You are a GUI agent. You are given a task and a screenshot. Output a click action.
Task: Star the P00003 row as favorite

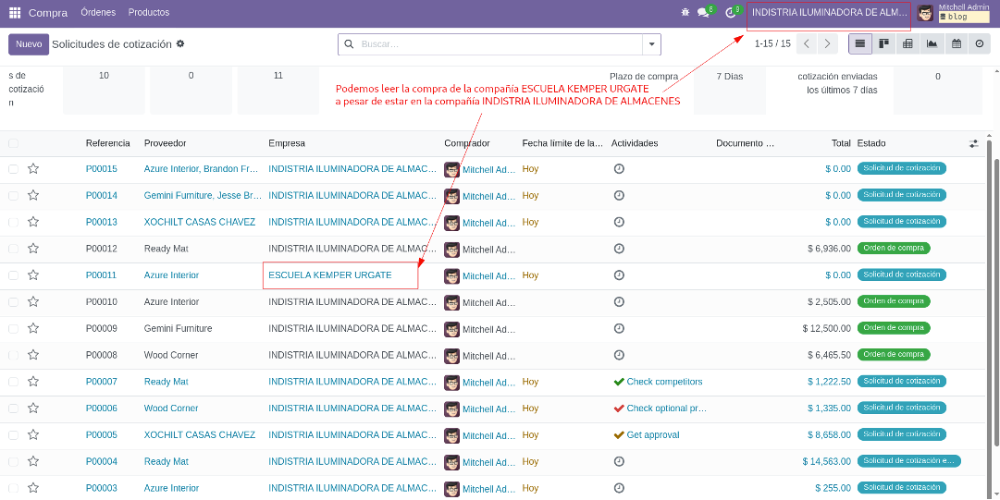pos(33,487)
